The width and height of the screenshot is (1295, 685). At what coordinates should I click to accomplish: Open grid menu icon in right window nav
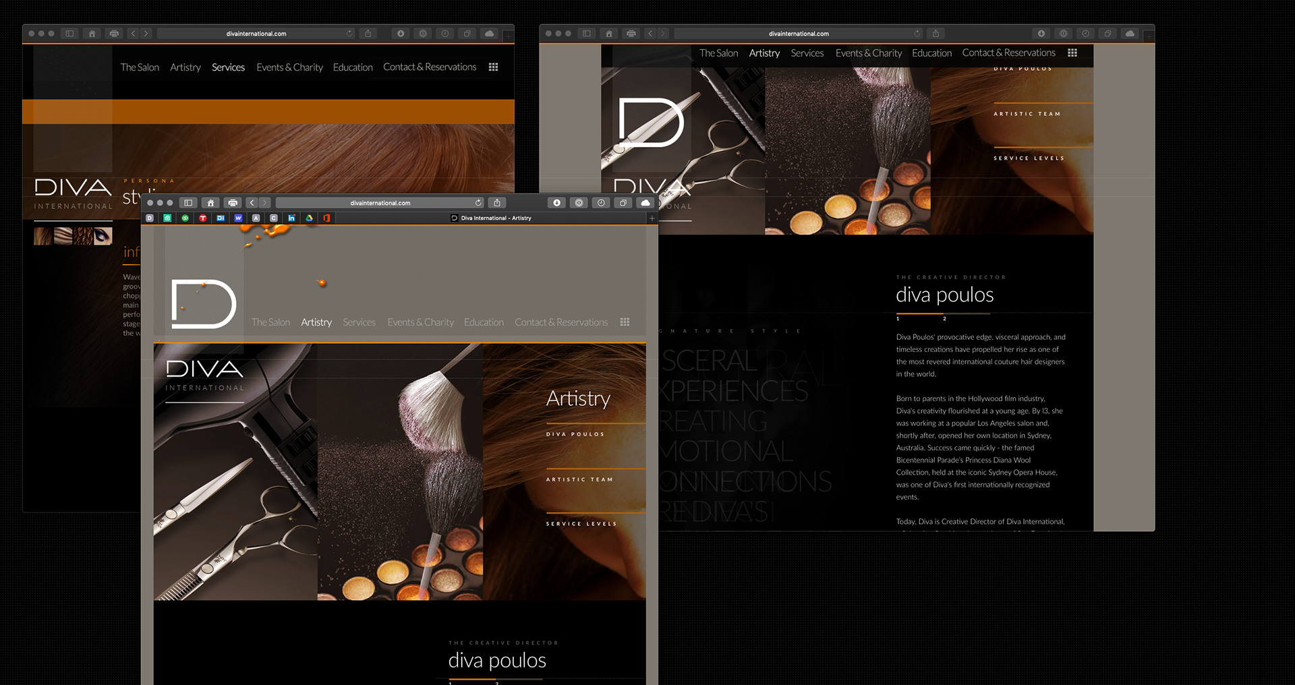click(x=1072, y=53)
